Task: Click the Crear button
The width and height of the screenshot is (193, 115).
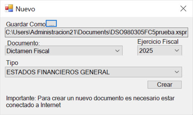Action: (x=165, y=85)
